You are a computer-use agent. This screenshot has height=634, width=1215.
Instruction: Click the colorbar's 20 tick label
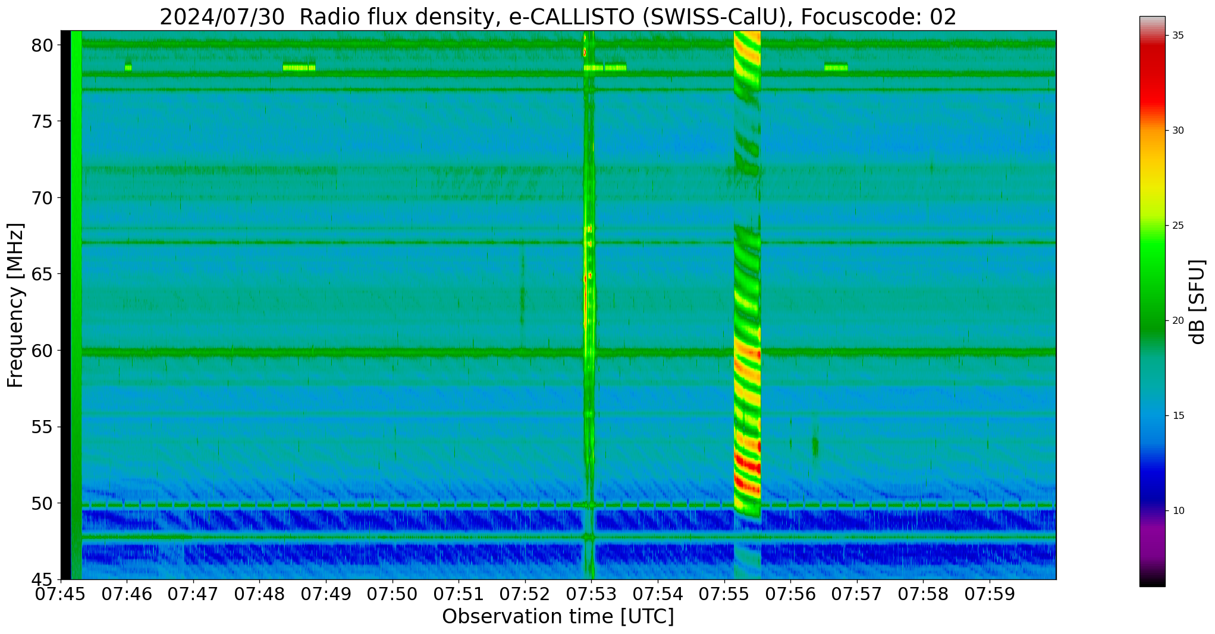1178,321
